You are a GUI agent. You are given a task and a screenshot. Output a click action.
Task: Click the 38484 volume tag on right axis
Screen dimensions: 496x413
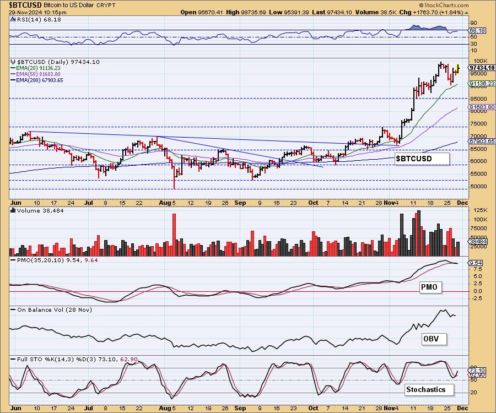[x=478, y=241]
